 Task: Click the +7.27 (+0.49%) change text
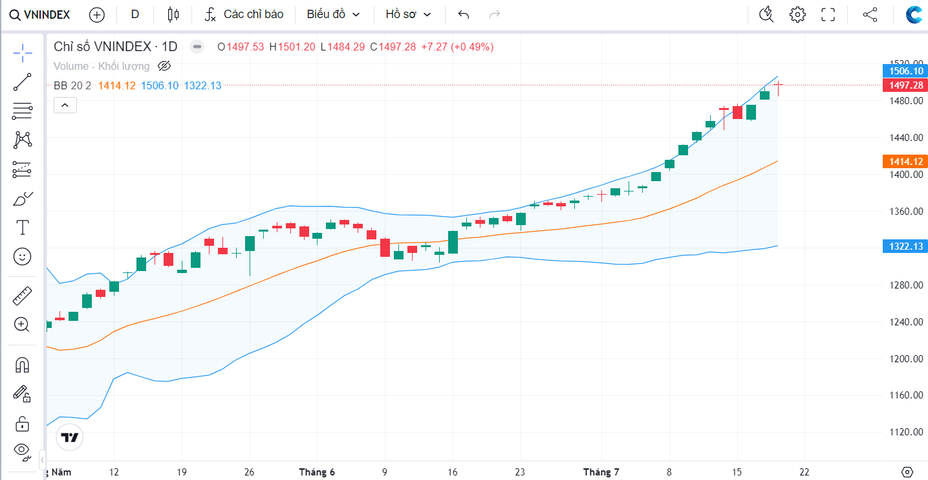[457, 47]
